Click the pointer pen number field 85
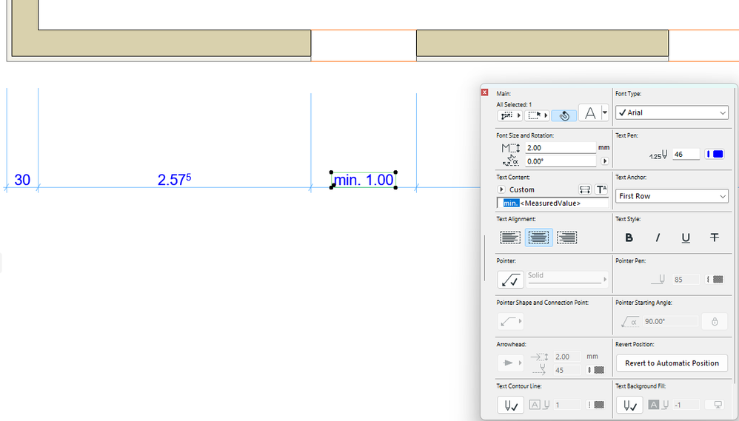This screenshot has width=739, height=421. click(x=686, y=279)
